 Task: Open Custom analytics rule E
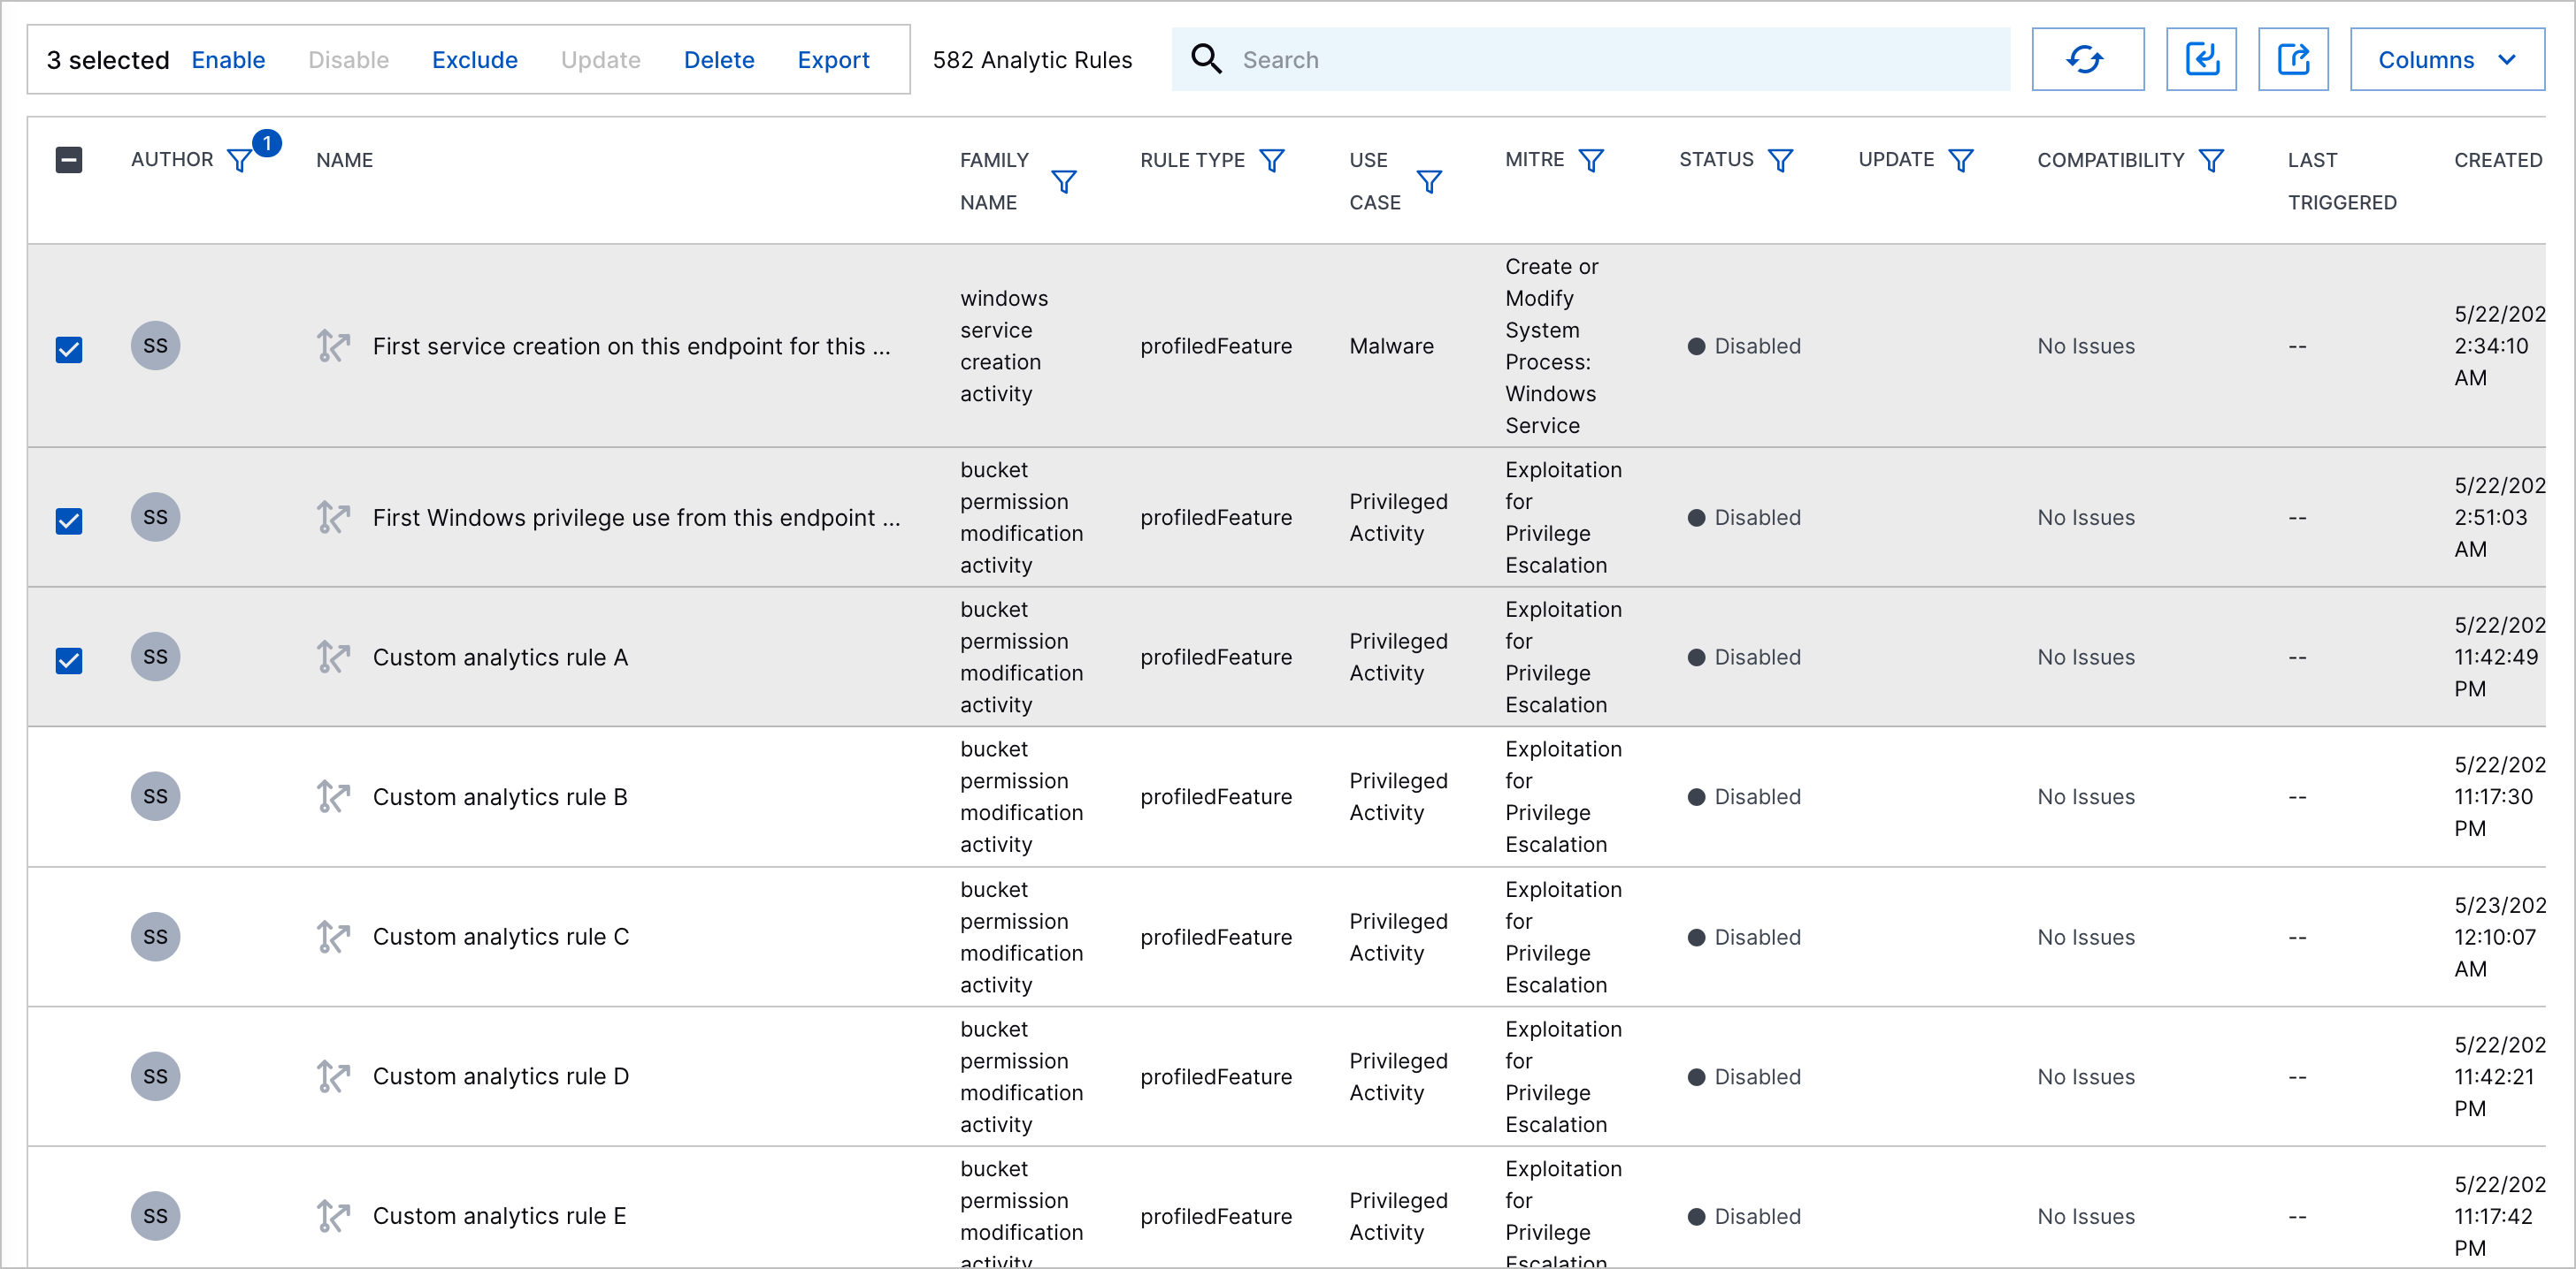(499, 1217)
